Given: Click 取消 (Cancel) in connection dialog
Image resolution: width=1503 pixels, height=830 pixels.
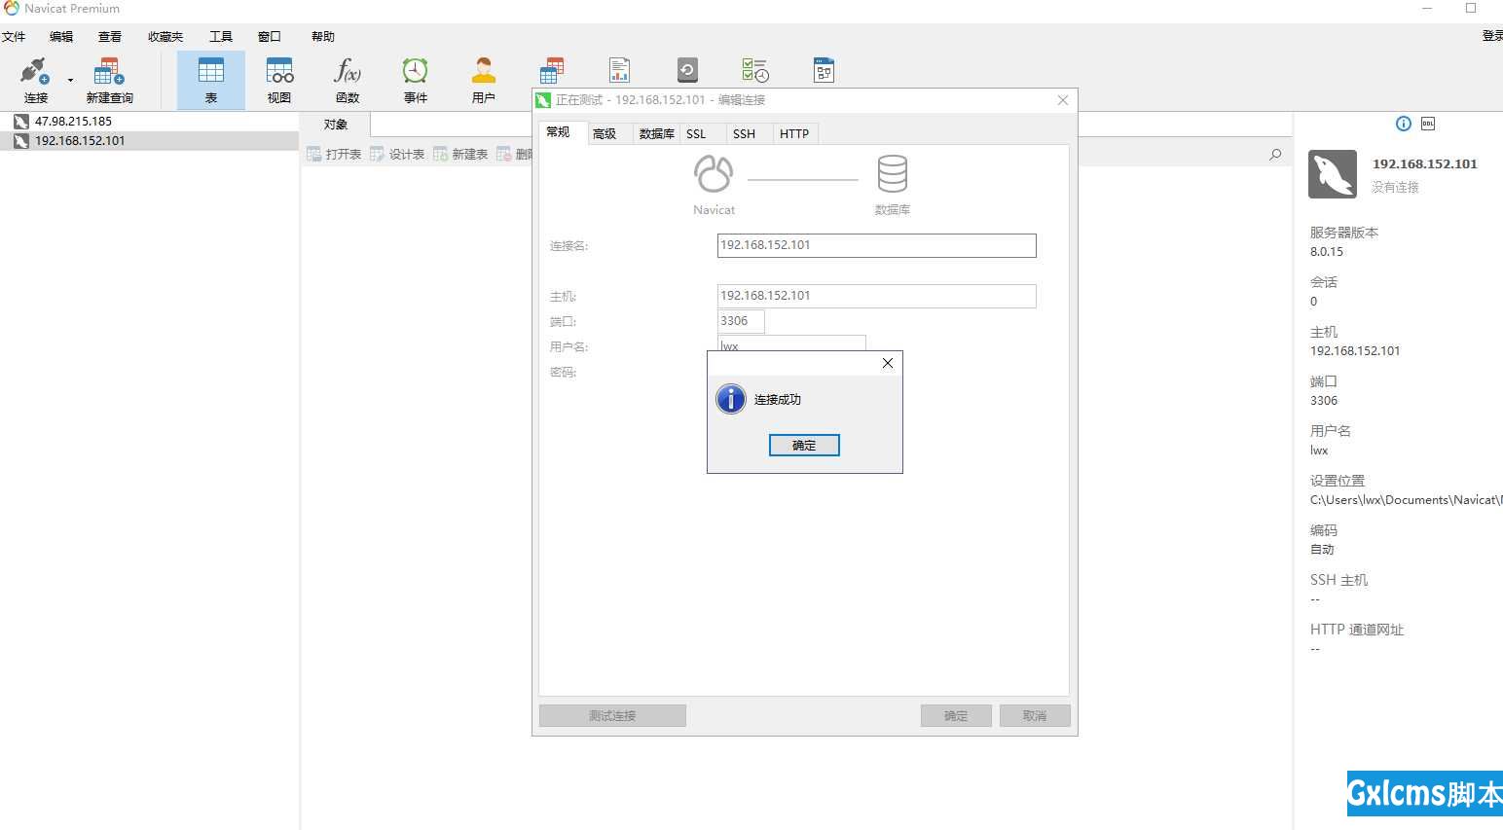Looking at the screenshot, I should point(1035,716).
